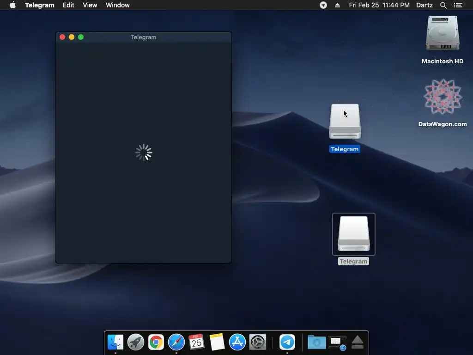The image size is (473, 355).
Task: Open the Apple menu
Action: [x=12, y=5]
